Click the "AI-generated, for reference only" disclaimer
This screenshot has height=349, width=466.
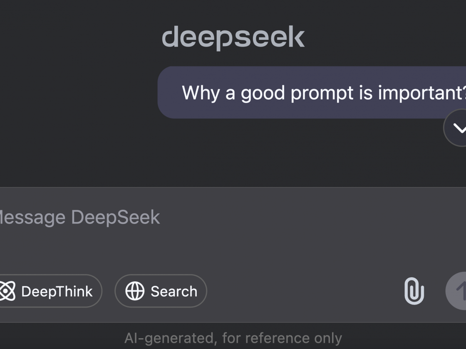[x=233, y=338]
